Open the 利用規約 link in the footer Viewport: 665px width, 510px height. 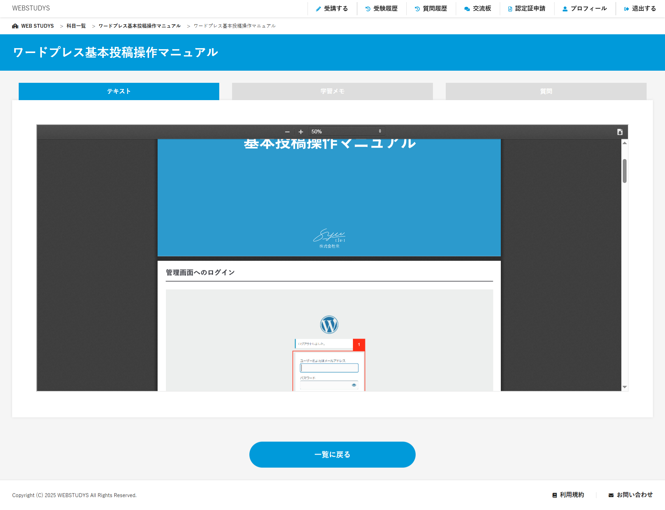point(571,495)
